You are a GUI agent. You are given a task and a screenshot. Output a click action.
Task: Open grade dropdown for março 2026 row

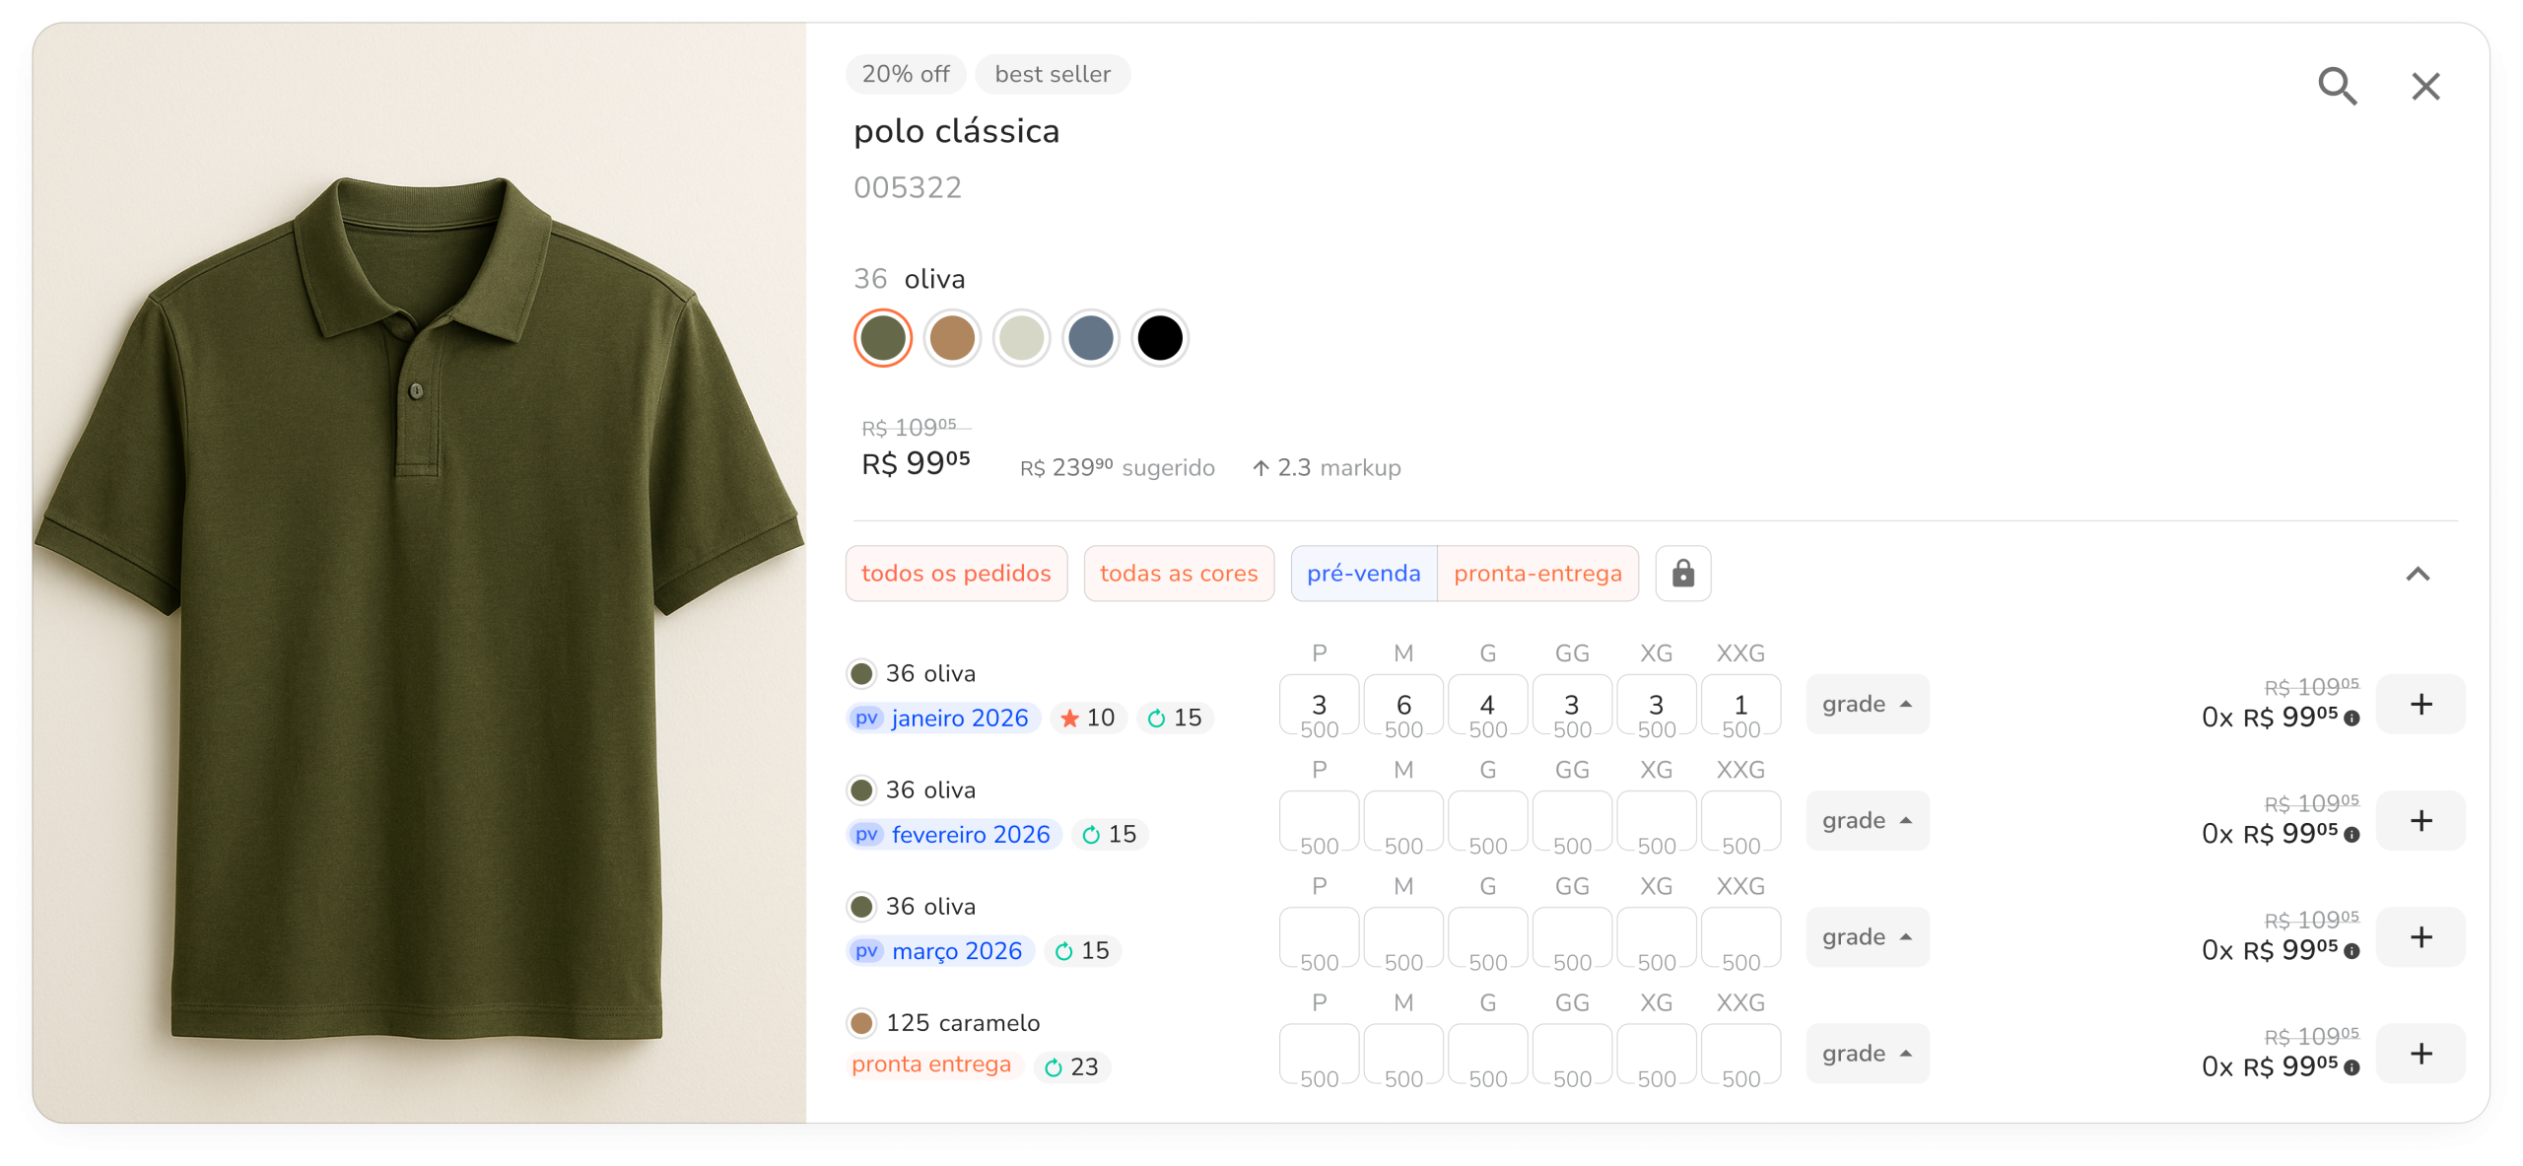[1867, 937]
